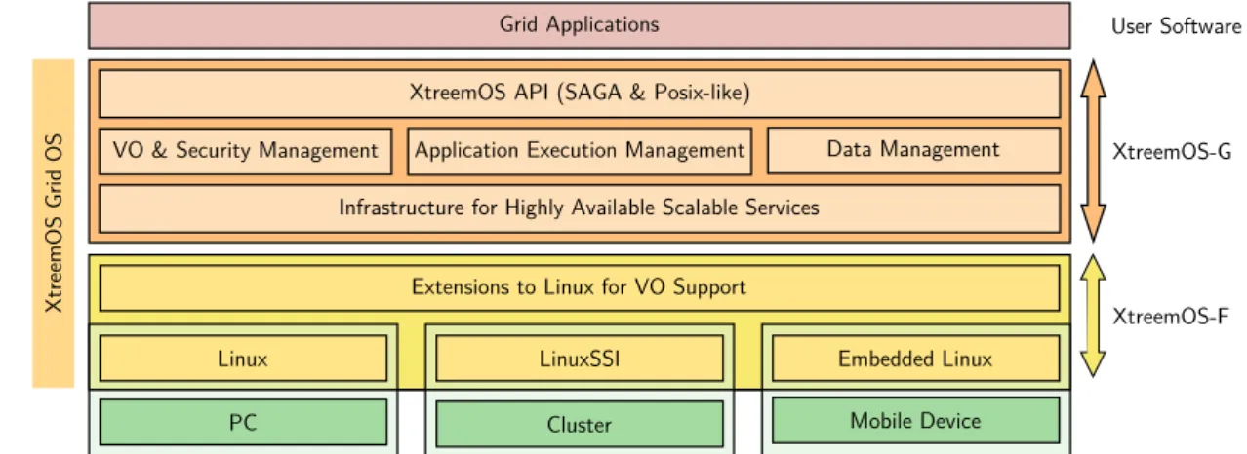The image size is (1247, 454).
Task: Click the Data Management block
Action: click(x=913, y=150)
